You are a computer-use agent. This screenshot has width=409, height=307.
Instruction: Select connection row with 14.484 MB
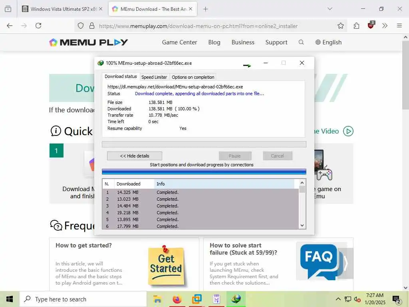201,206
